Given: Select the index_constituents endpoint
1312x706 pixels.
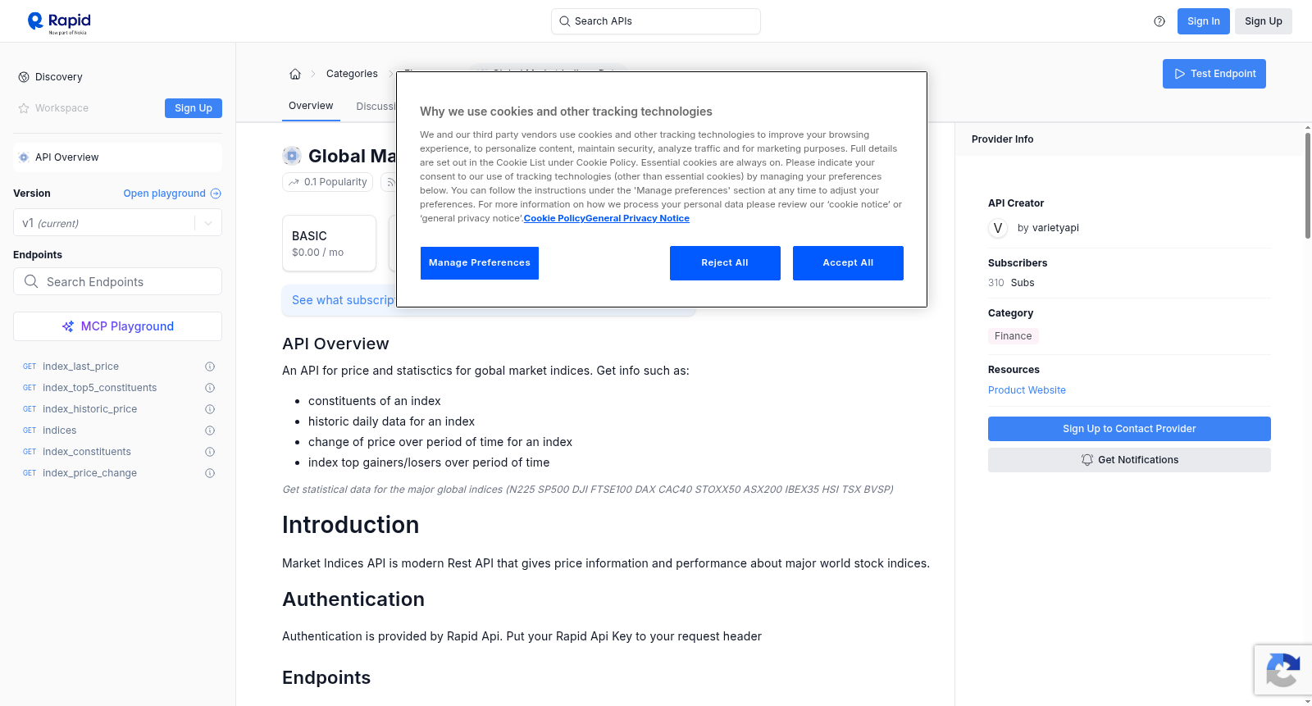Looking at the screenshot, I should point(86,452).
